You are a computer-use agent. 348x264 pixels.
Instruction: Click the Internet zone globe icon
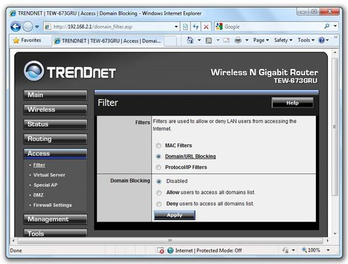pyautogui.click(x=171, y=250)
